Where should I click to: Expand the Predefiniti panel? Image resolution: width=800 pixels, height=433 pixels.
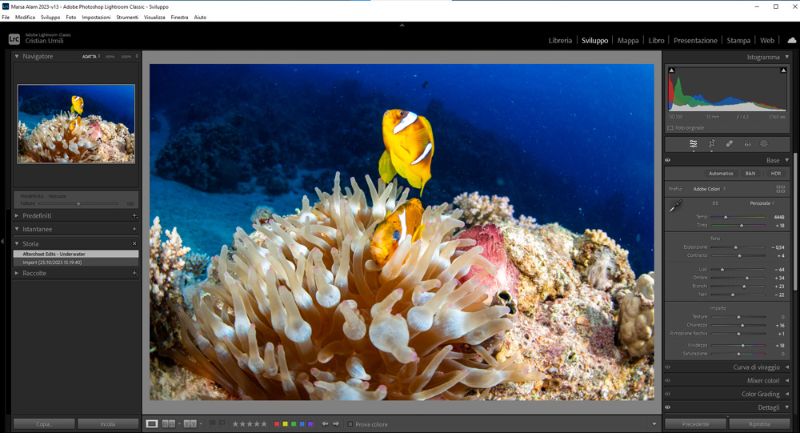tap(37, 215)
